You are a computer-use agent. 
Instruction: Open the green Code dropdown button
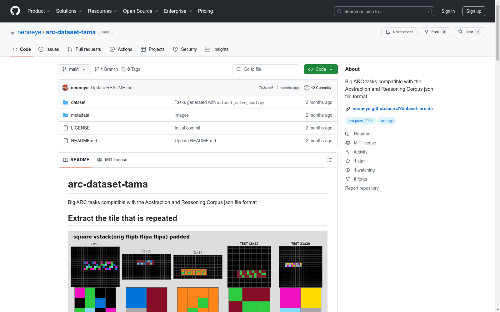321,69
